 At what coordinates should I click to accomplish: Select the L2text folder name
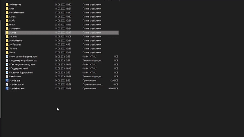pos(12,17)
